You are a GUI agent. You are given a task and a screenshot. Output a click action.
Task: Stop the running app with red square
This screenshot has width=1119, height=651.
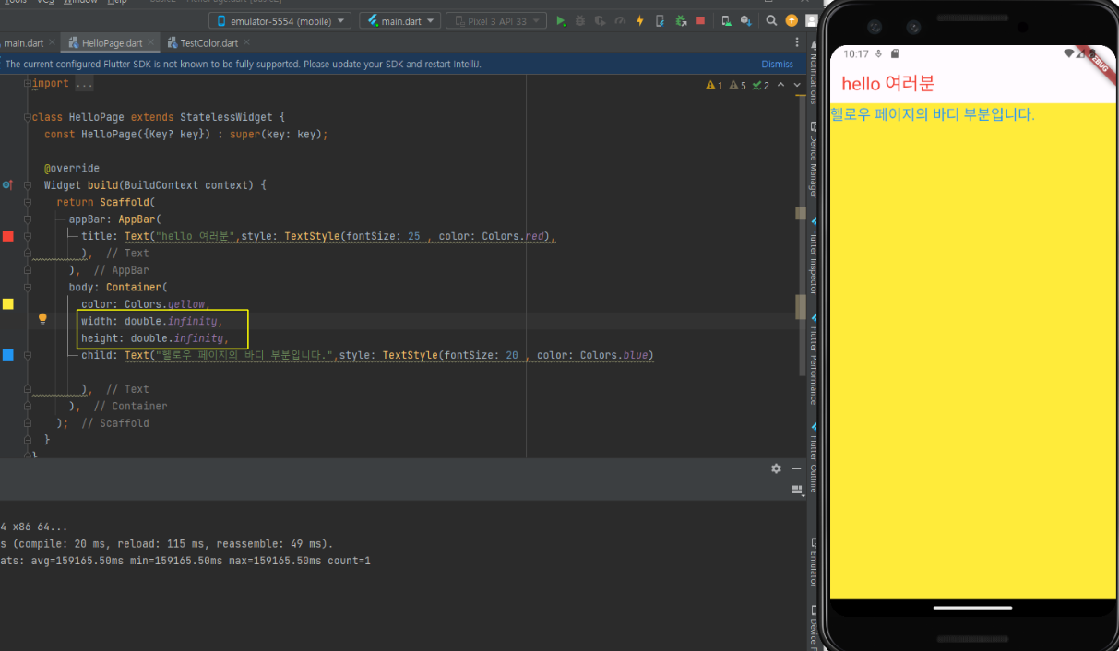(701, 20)
